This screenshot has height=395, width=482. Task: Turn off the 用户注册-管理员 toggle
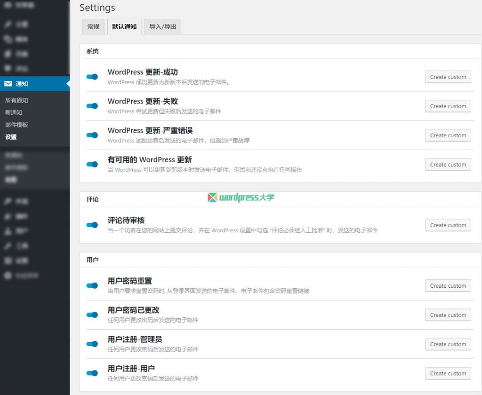tap(92, 344)
